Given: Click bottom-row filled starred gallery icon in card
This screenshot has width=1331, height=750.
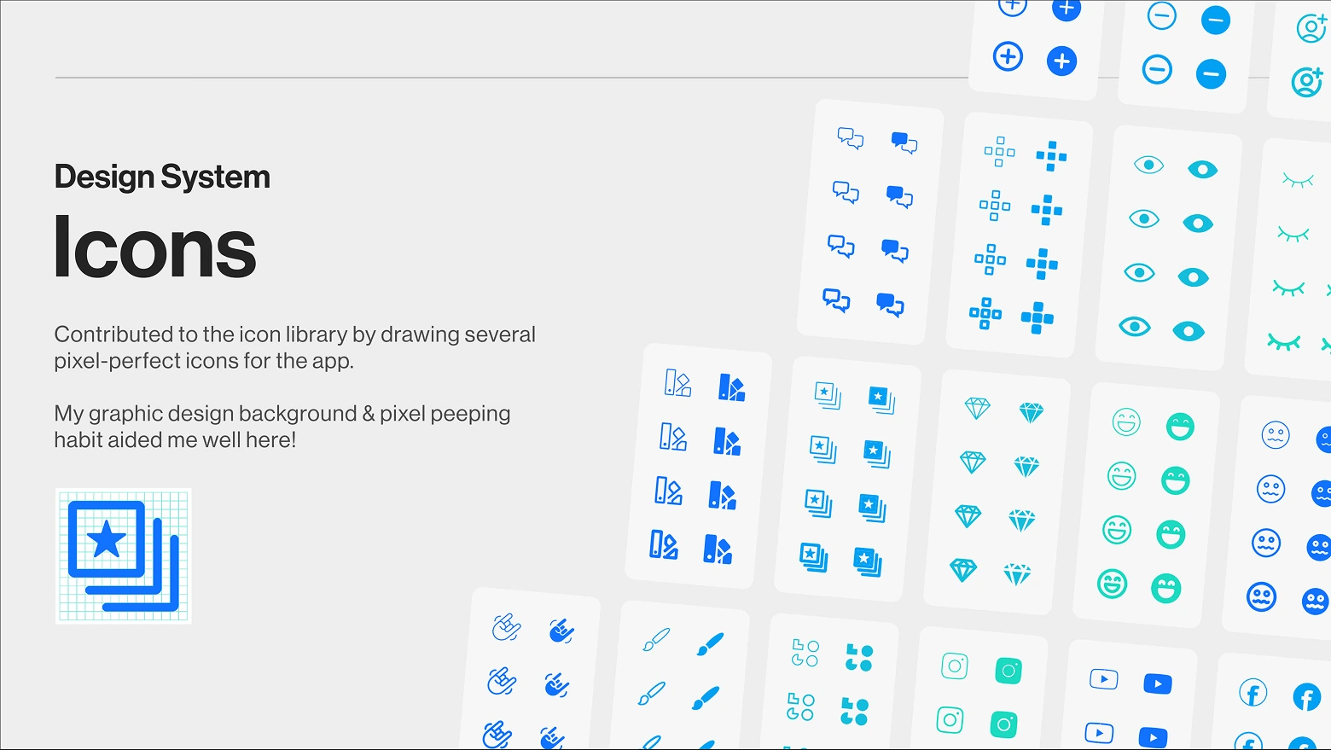Looking at the screenshot, I should click(868, 561).
